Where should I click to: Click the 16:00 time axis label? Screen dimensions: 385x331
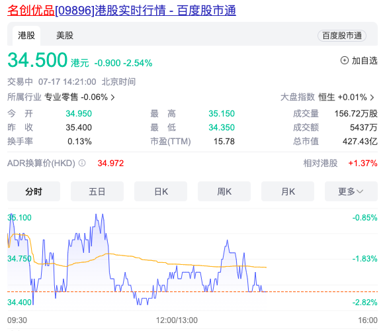[368, 320]
